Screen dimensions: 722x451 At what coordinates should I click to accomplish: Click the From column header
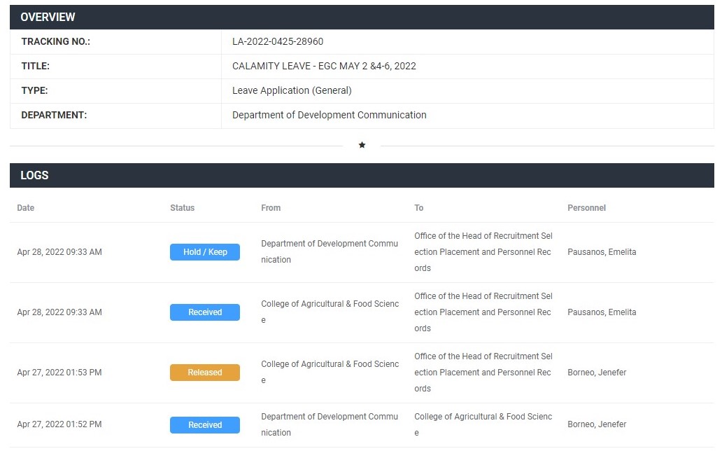[271, 208]
